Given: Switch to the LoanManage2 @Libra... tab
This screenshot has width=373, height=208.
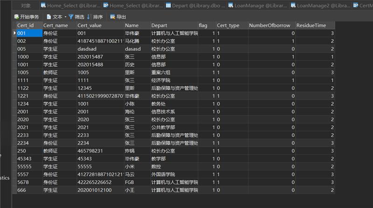Looking at the screenshot, I should point(320,6).
